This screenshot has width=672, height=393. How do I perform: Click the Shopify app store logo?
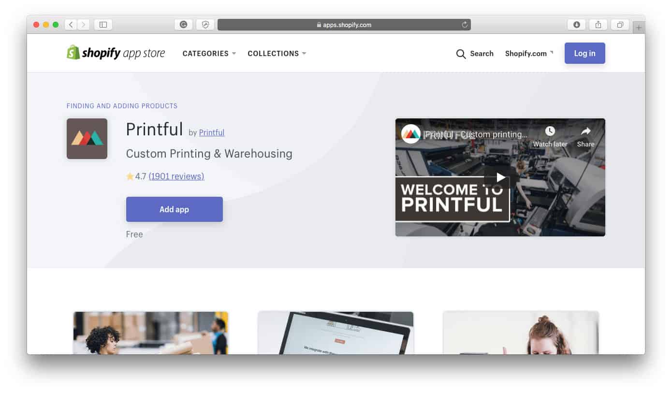[x=116, y=53]
